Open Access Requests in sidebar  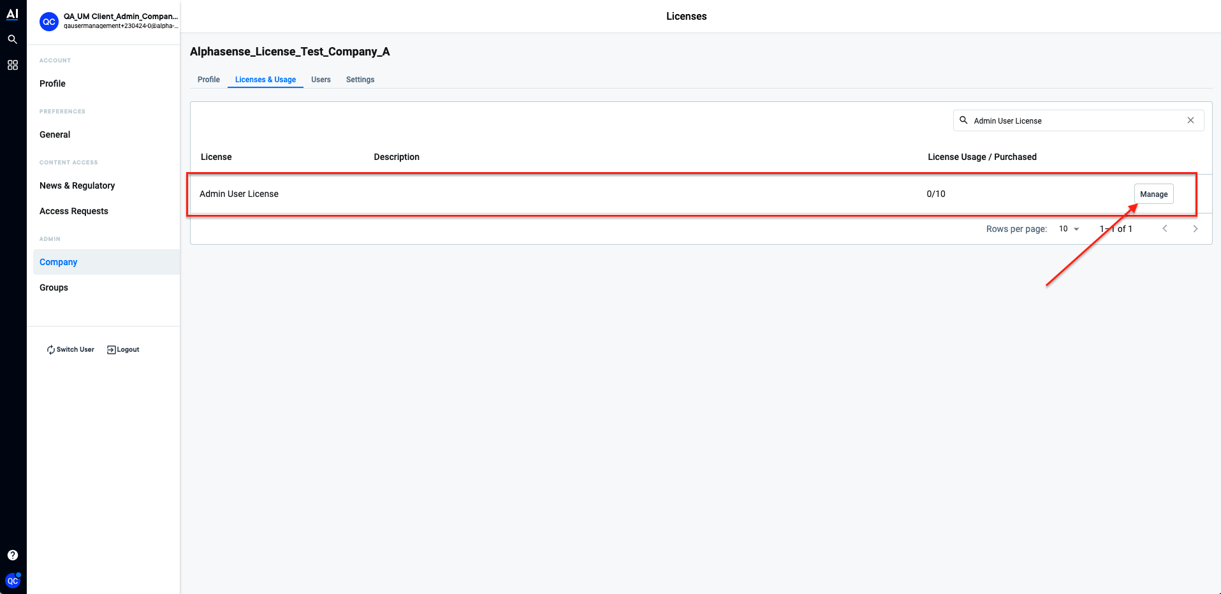(x=74, y=211)
